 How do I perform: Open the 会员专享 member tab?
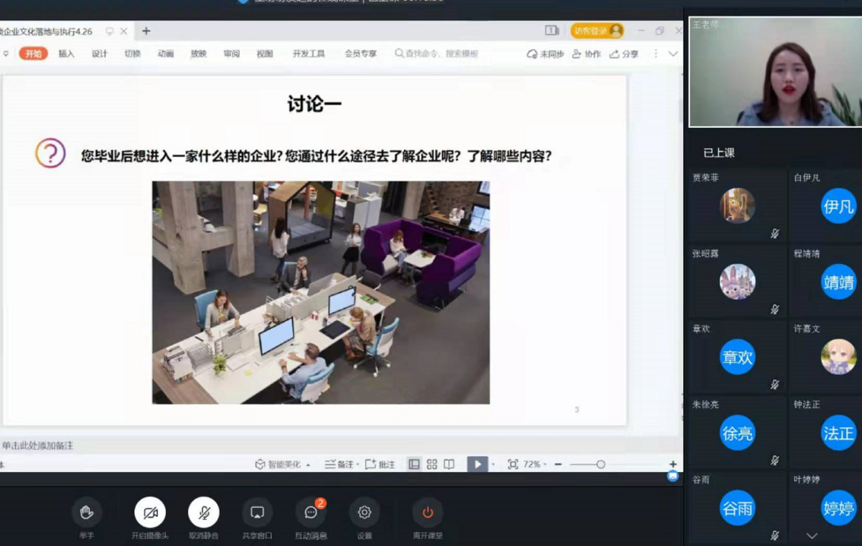tap(361, 54)
